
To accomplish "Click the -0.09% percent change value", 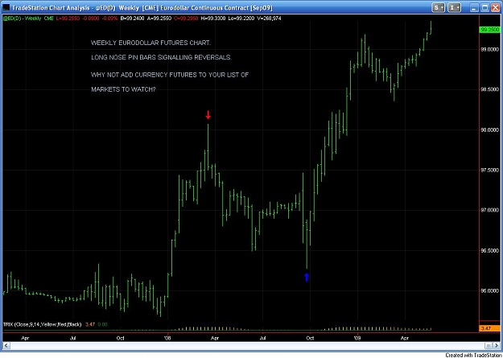I will point(109,19).
